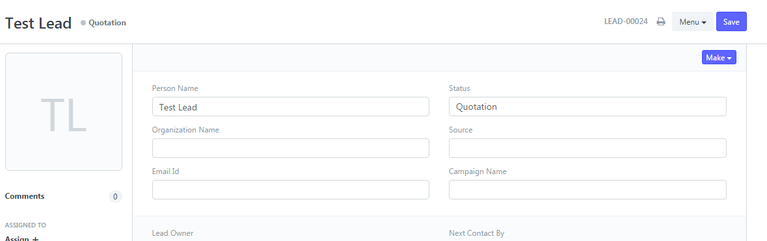Click the Test Lead page title
The height and width of the screenshot is (241, 767).
pos(38,23)
